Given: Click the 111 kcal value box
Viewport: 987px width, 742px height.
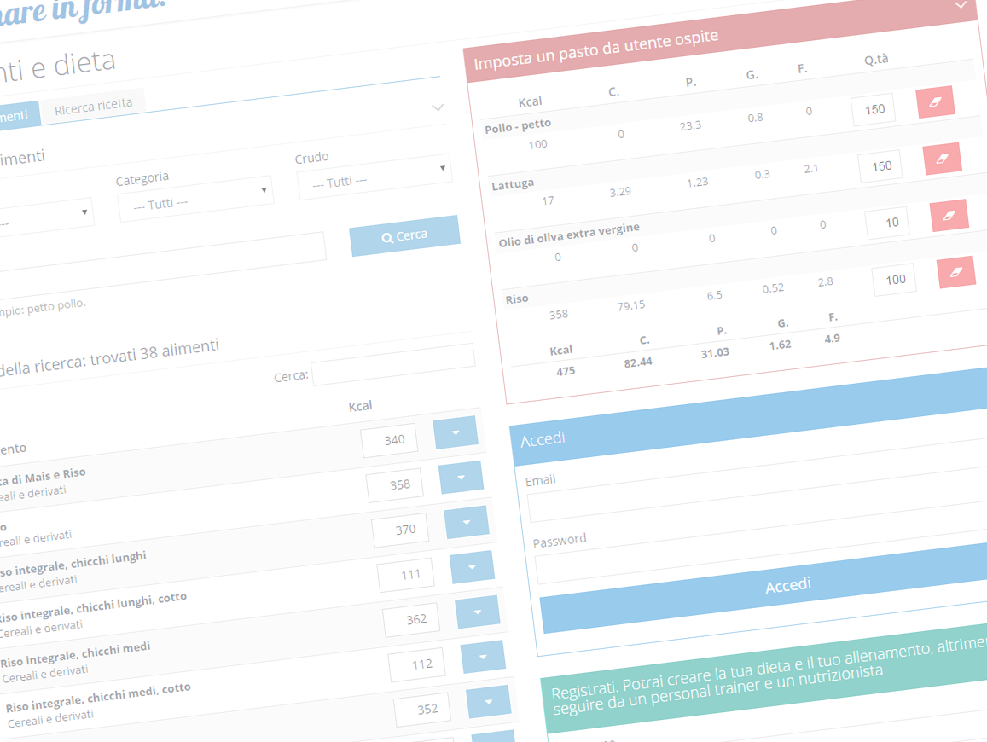Looking at the screenshot, I should tap(406, 575).
